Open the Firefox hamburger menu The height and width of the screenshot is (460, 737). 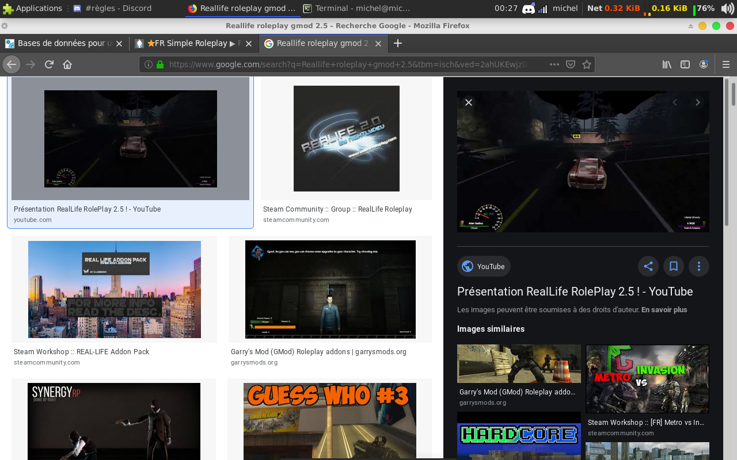click(726, 64)
